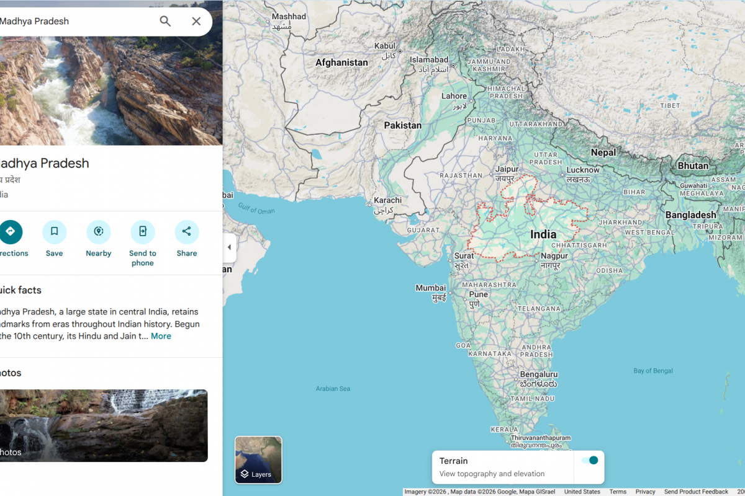This screenshot has height=496, width=745.
Task: Expand quick facts with More link
Action: coord(161,336)
